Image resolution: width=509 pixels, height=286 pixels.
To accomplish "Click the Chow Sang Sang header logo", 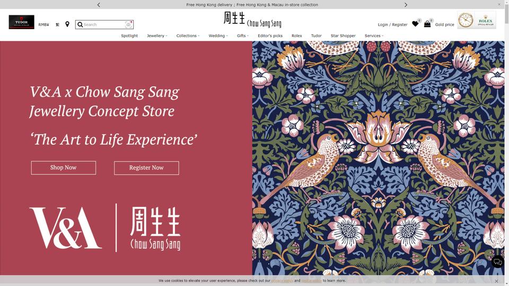I will pyautogui.click(x=252, y=19).
